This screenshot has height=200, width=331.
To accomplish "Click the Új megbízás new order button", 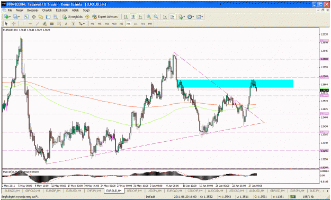I will [73, 17].
